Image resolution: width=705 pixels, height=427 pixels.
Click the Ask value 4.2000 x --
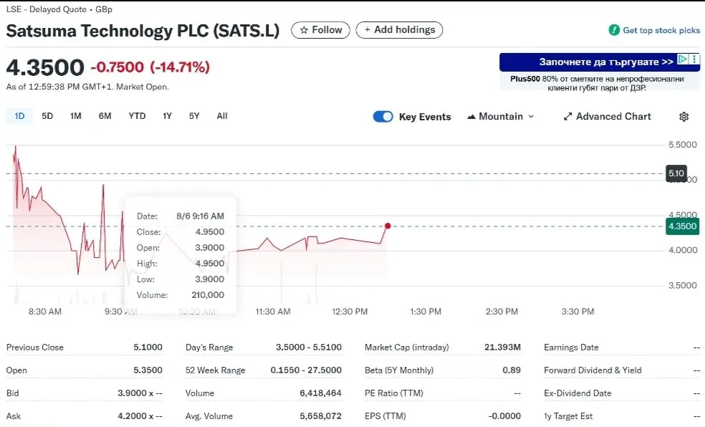click(x=140, y=416)
